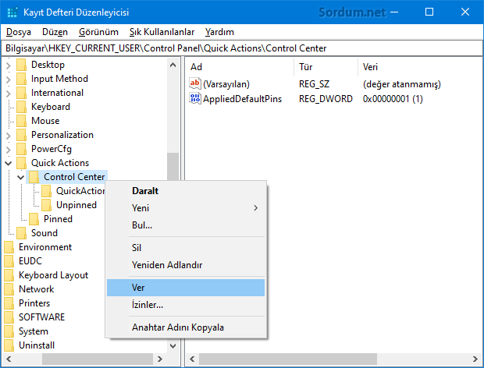Click the REG_DWORD type cell

(x=326, y=99)
